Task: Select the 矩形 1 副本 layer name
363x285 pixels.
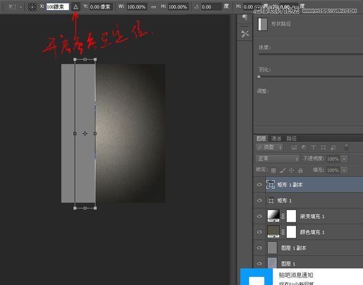Action: pyautogui.click(x=290, y=184)
